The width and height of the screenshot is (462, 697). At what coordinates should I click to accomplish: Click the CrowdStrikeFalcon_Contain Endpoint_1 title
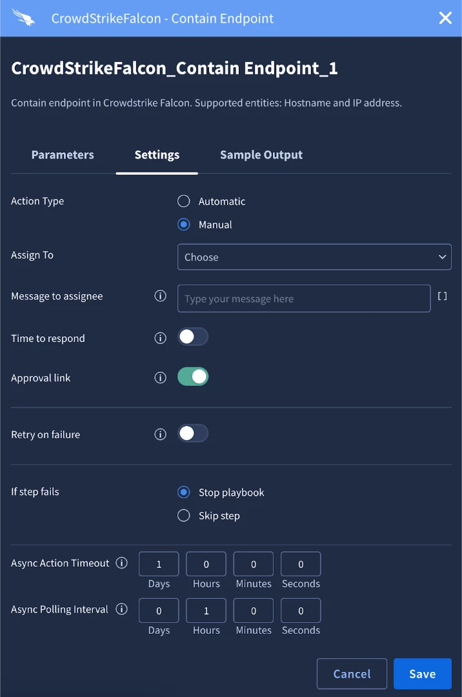pos(174,68)
